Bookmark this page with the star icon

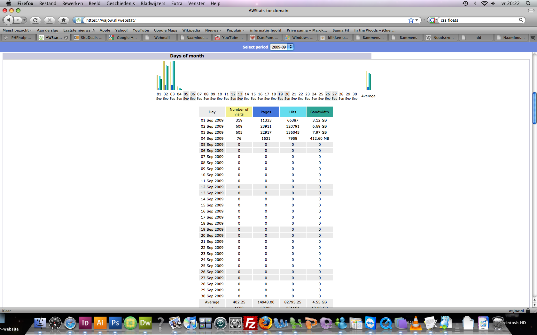411,20
